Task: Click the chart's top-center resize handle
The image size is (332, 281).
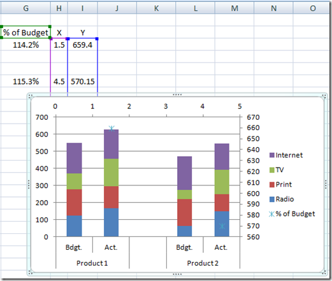Action: coord(177,95)
